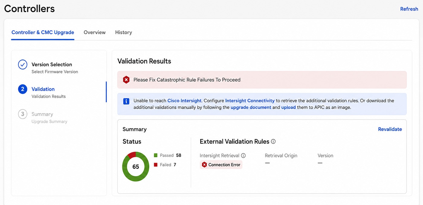
Task: Click the Failed count 7
Action: coord(175,165)
